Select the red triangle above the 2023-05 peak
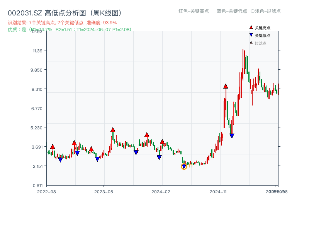This screenshot has height=231, width=309. tap(112, 130)
